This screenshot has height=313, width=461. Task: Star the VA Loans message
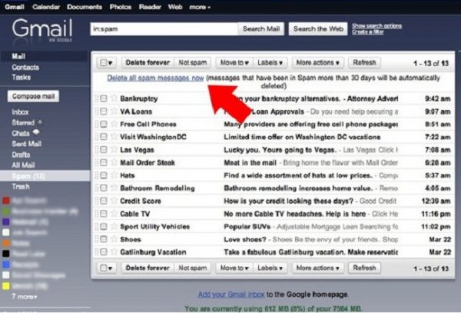tap(113, 111)
